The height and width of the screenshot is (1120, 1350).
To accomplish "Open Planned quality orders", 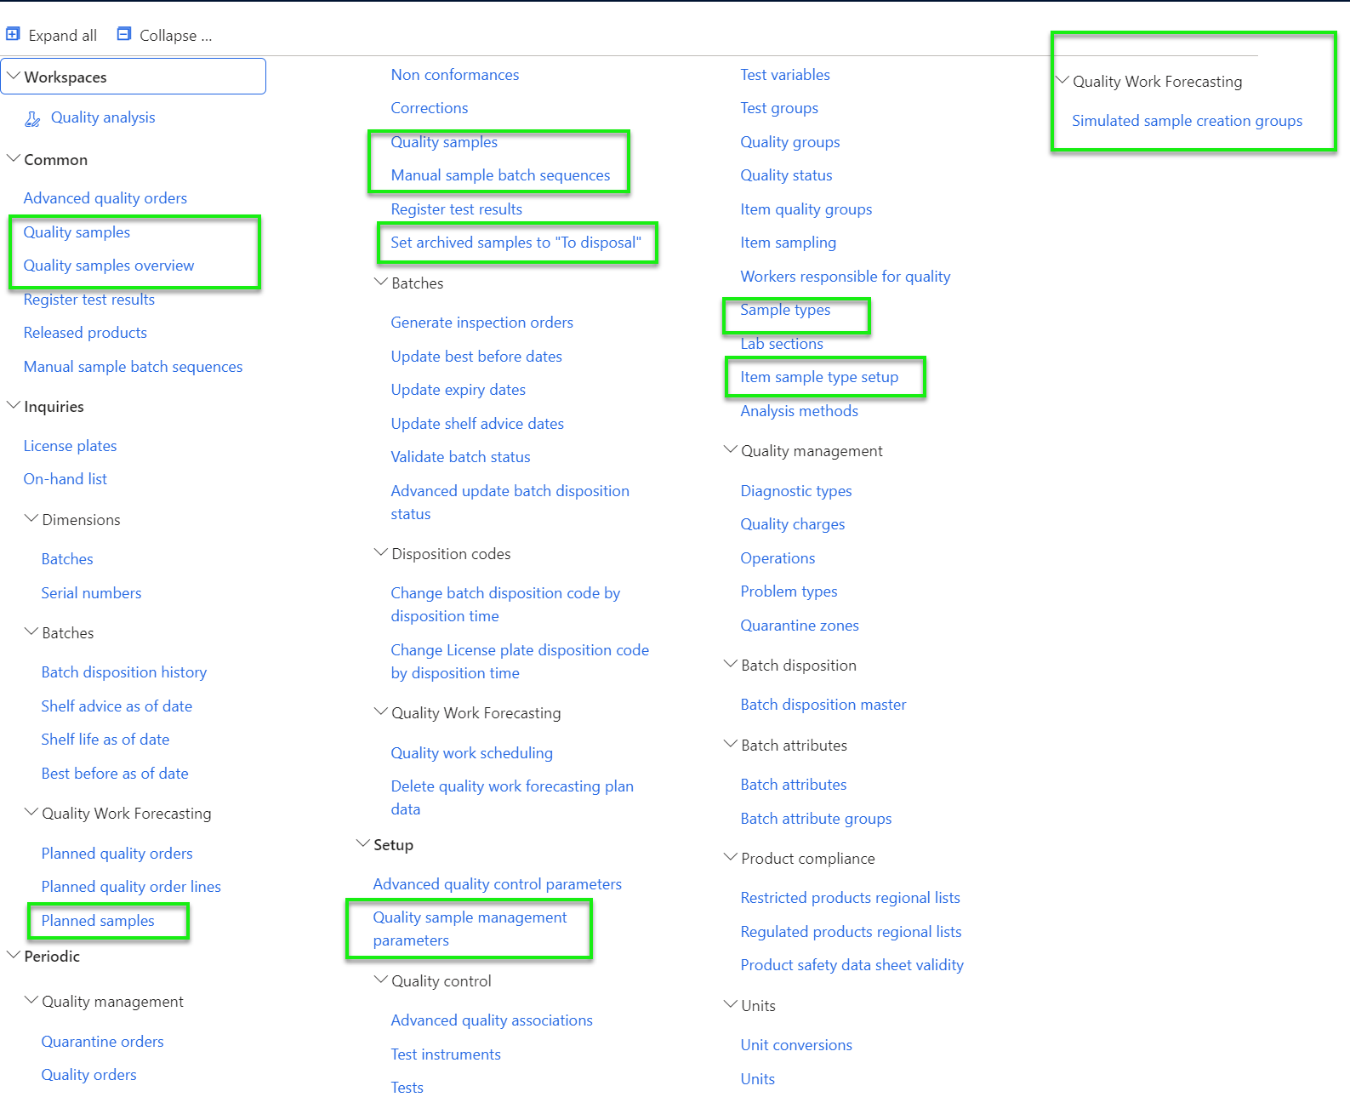I will click(117, 854).
